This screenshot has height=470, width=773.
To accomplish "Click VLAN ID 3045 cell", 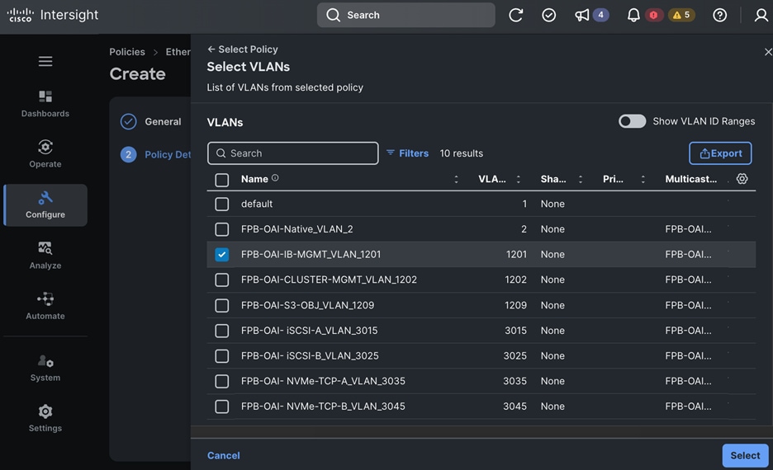I will (515, 407).
